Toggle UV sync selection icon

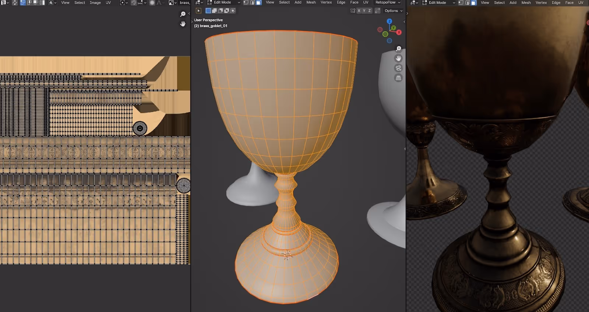tap(15, 3)
